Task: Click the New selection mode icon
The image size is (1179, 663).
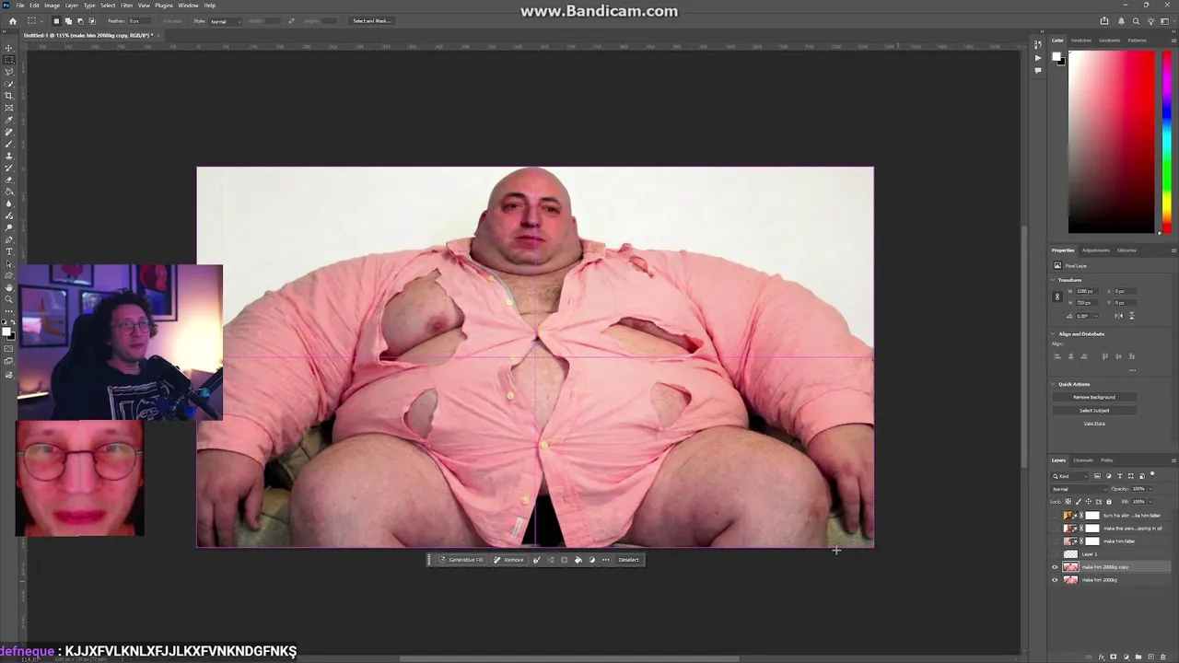Action: coord(56,21)
